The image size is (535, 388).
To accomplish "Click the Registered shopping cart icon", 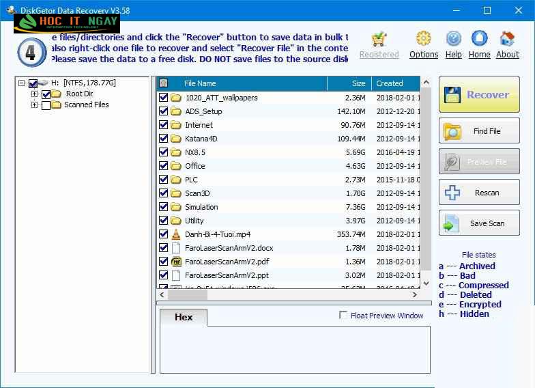I will click(x=379, y=39).
